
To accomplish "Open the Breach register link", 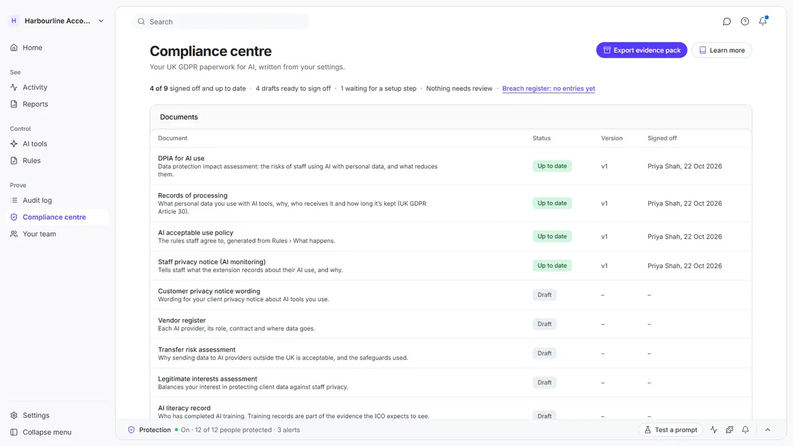I will coord(548,89).
